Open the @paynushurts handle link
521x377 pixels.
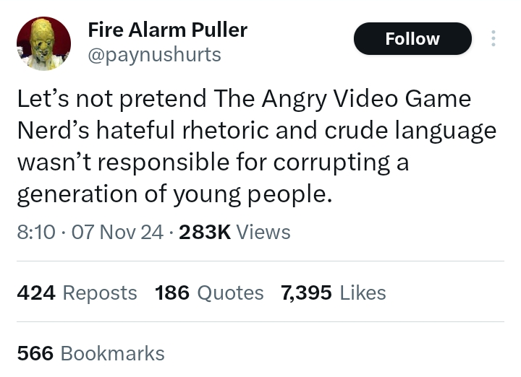point(154,54)
